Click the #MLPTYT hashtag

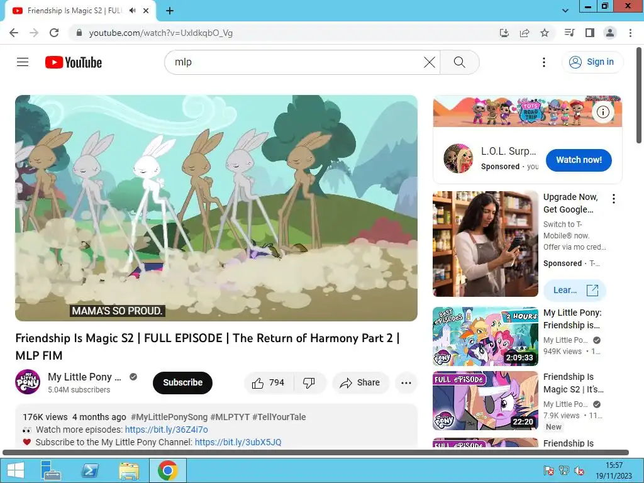coord(230,417)
